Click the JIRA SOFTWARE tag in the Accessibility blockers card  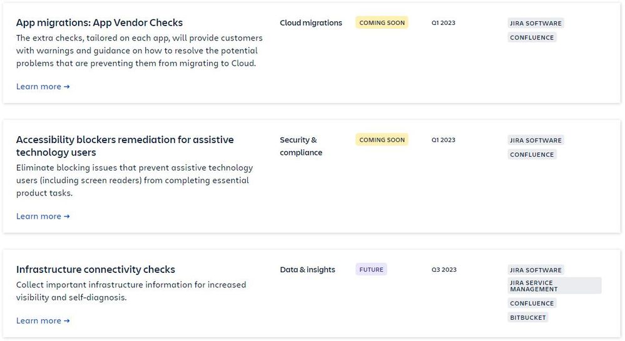(x=536, y=140)
